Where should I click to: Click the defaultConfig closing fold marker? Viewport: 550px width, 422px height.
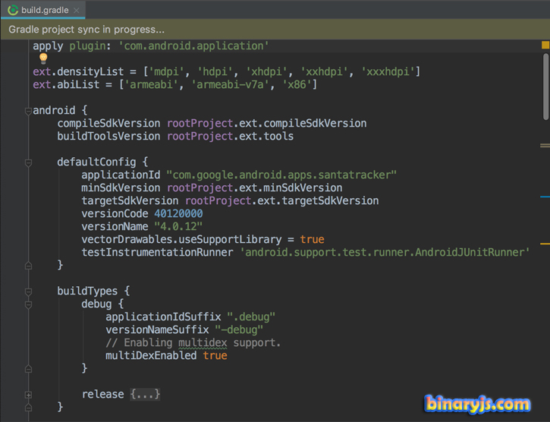tap(28, 266)
